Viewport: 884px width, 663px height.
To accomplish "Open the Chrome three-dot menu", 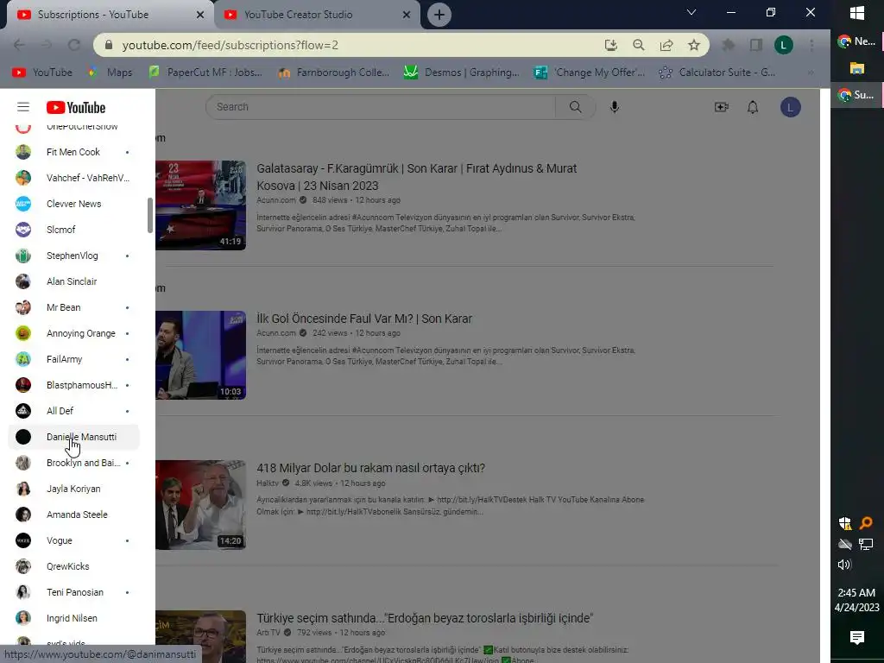I will click(x=811, y=45).
